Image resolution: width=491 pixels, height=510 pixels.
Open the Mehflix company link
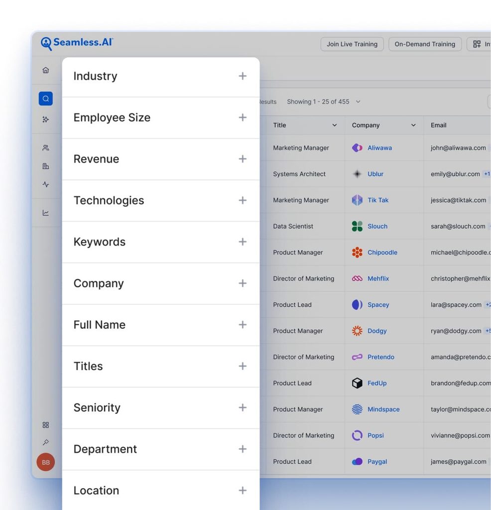tap(378, 279)
